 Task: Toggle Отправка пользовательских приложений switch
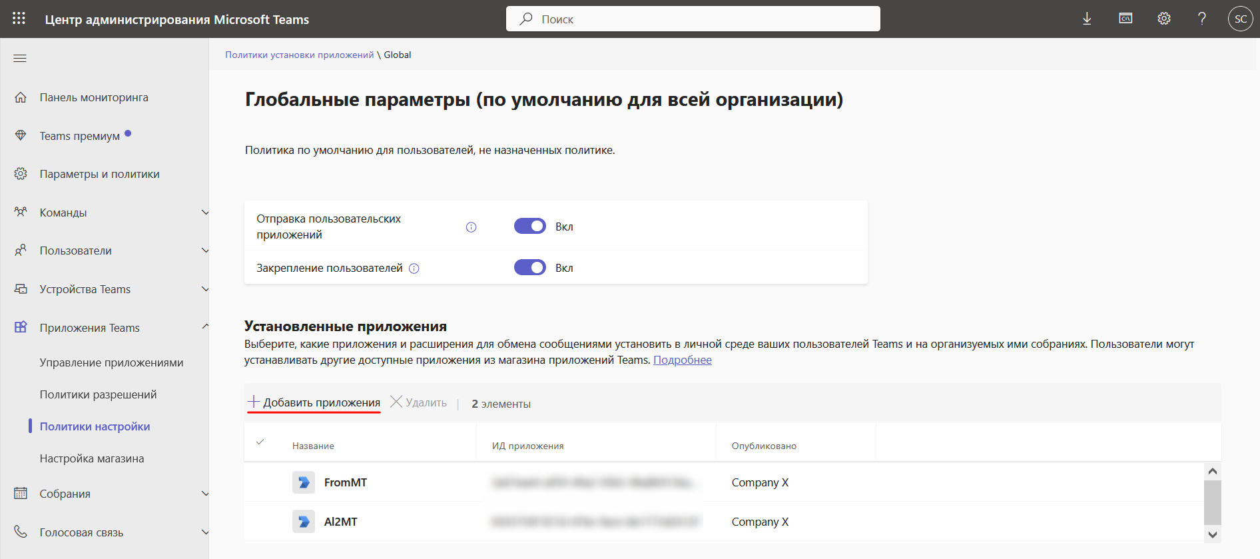(530, 227)
